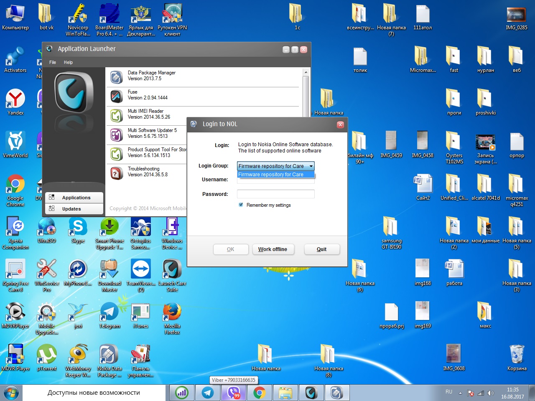The height and width of the screenshot is (401, 535).
Task: Expand the Login Group dropdown arrow
Action: (311, 166)
